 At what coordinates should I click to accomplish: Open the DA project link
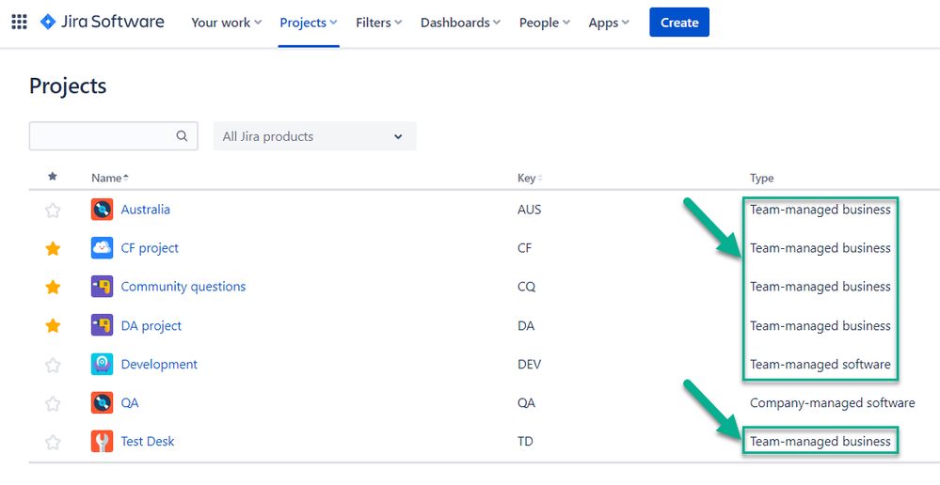click(x=151, y=326)
